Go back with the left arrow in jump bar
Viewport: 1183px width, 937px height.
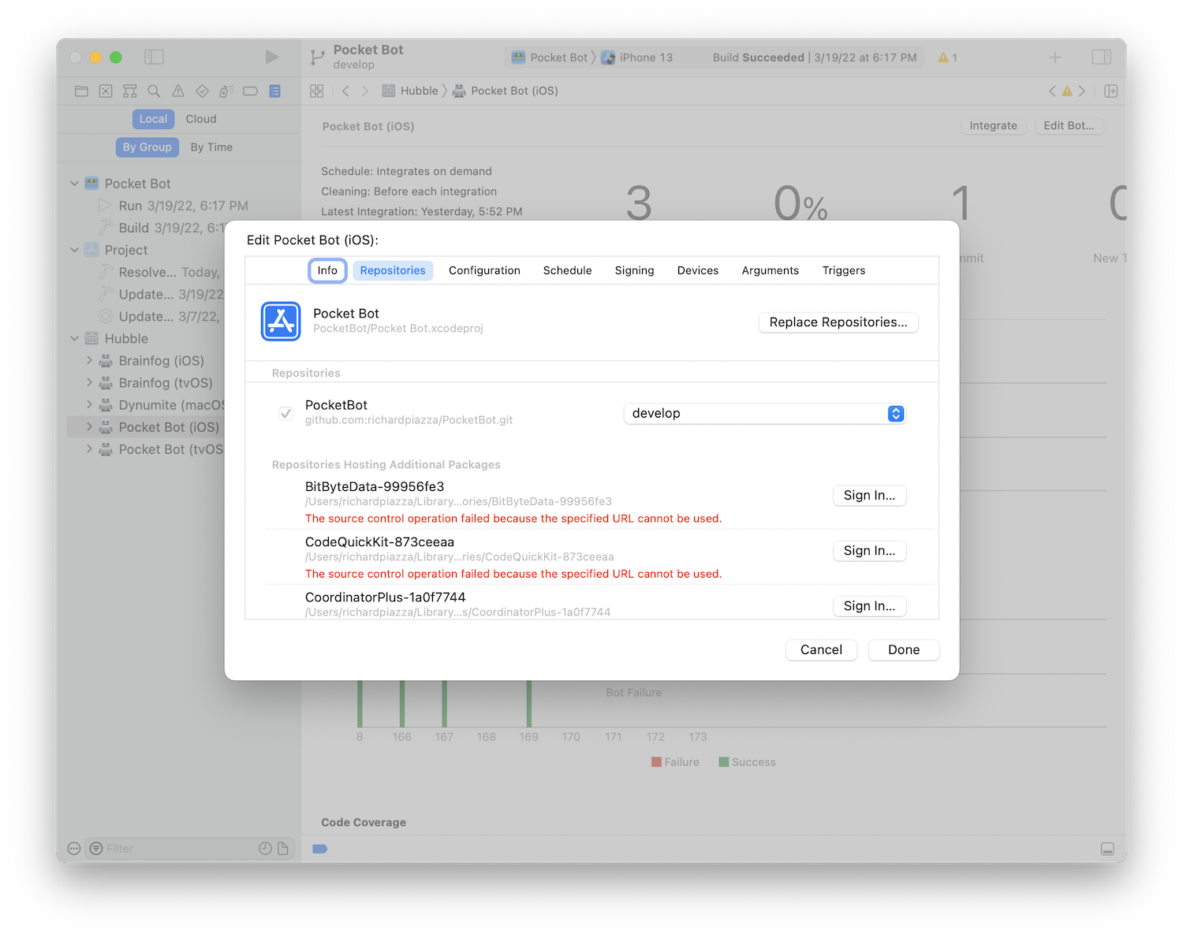[345, 91]
